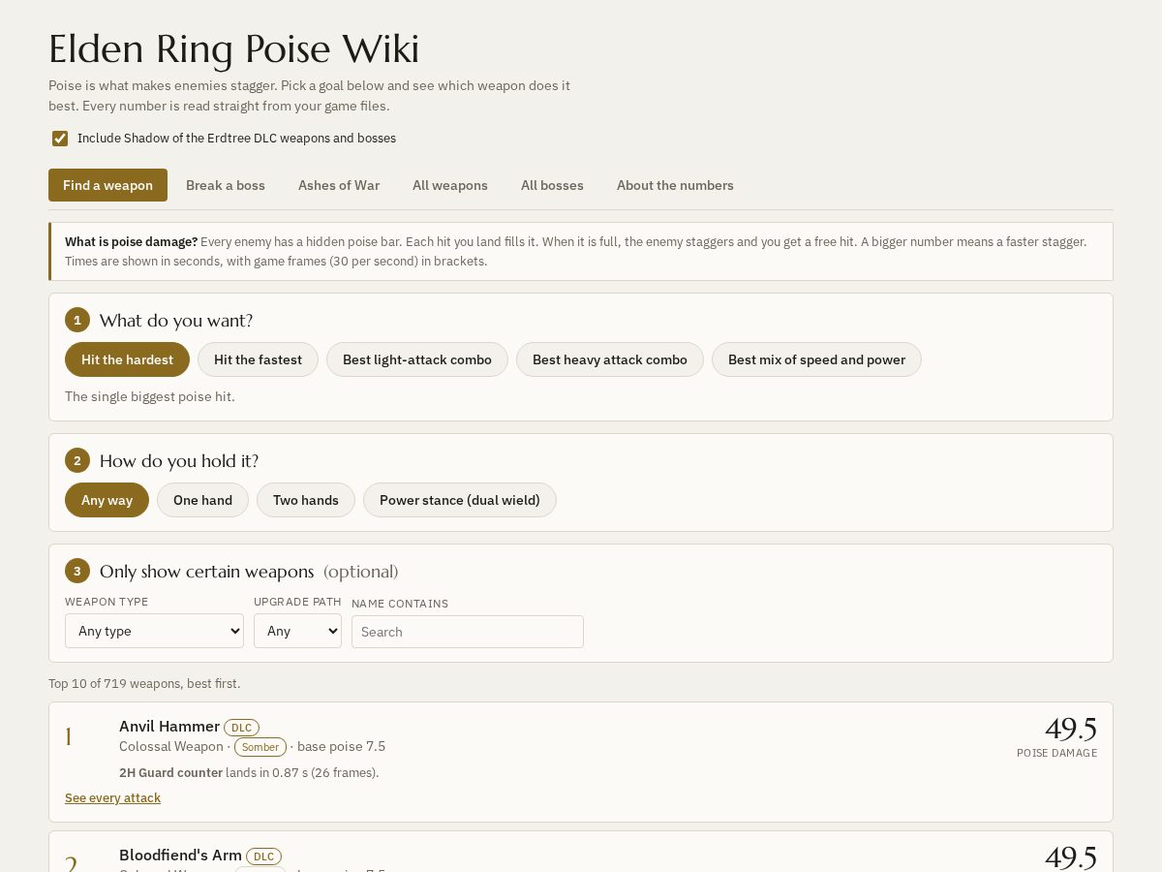This screenshot has width=1162, height=872.
Task: View the About the numbers tab
Action: click(x=675, y=185)
